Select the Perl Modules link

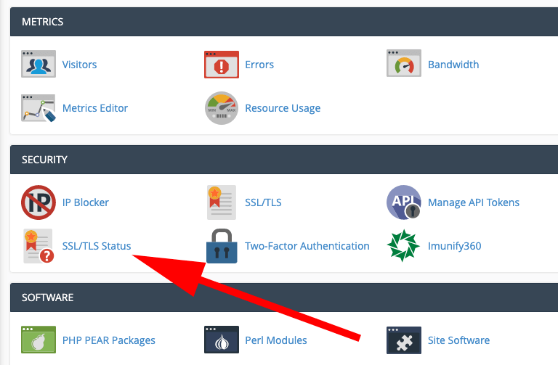pyautogui.click(x=276, y=340)
